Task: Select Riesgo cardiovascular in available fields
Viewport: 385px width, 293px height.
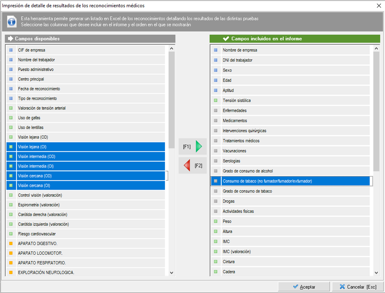Action: 37,234
